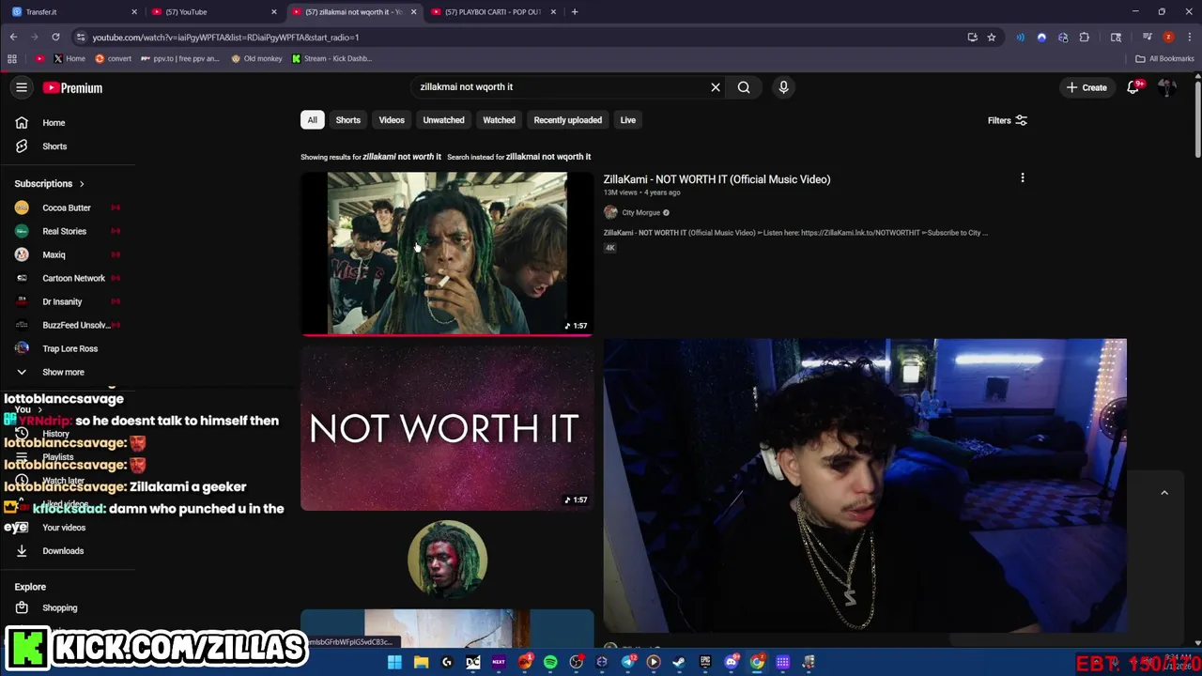Open the Chrome profile Z avatar
The height and width of the screenshot is (676, 1202).
pos(1168,38)
